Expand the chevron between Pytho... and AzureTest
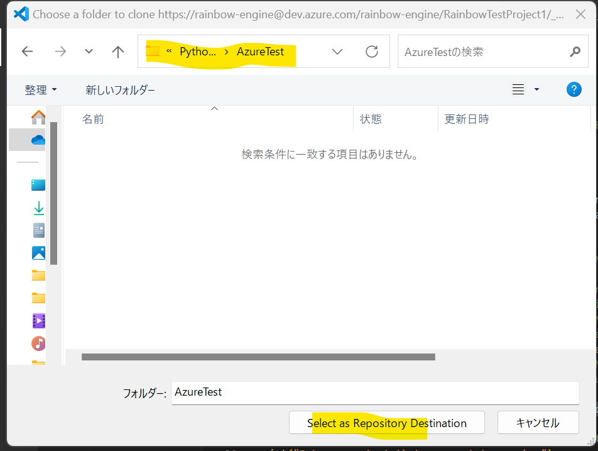Screen dimensions: 598x451 tap(227, 52)
